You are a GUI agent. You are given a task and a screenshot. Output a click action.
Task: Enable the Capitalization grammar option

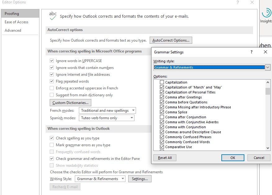click(x=162, y=82)
